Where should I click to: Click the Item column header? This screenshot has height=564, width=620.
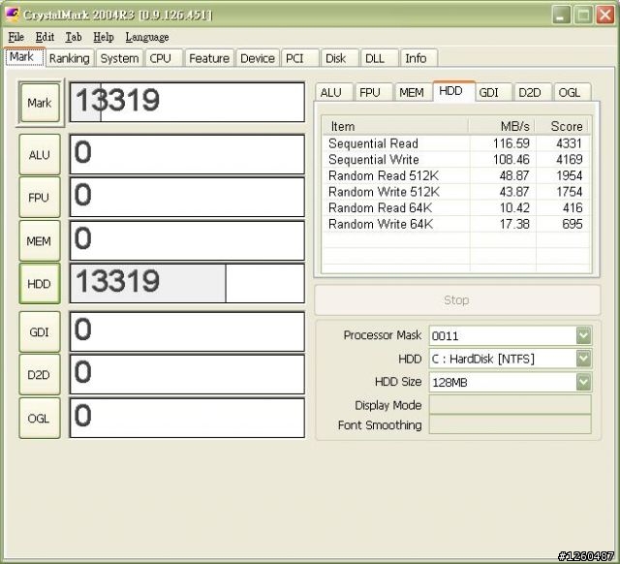395,126
